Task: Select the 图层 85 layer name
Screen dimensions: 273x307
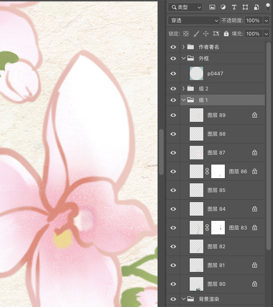Action: tap(216, 190)
